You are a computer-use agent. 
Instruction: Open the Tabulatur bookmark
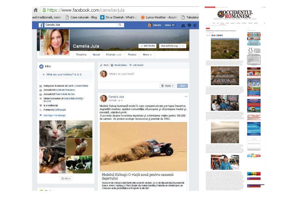[190, 17]
